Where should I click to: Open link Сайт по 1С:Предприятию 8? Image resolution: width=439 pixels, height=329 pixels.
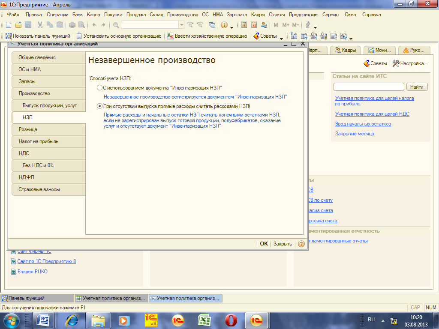pyautogui.click(x=46, y=261)
